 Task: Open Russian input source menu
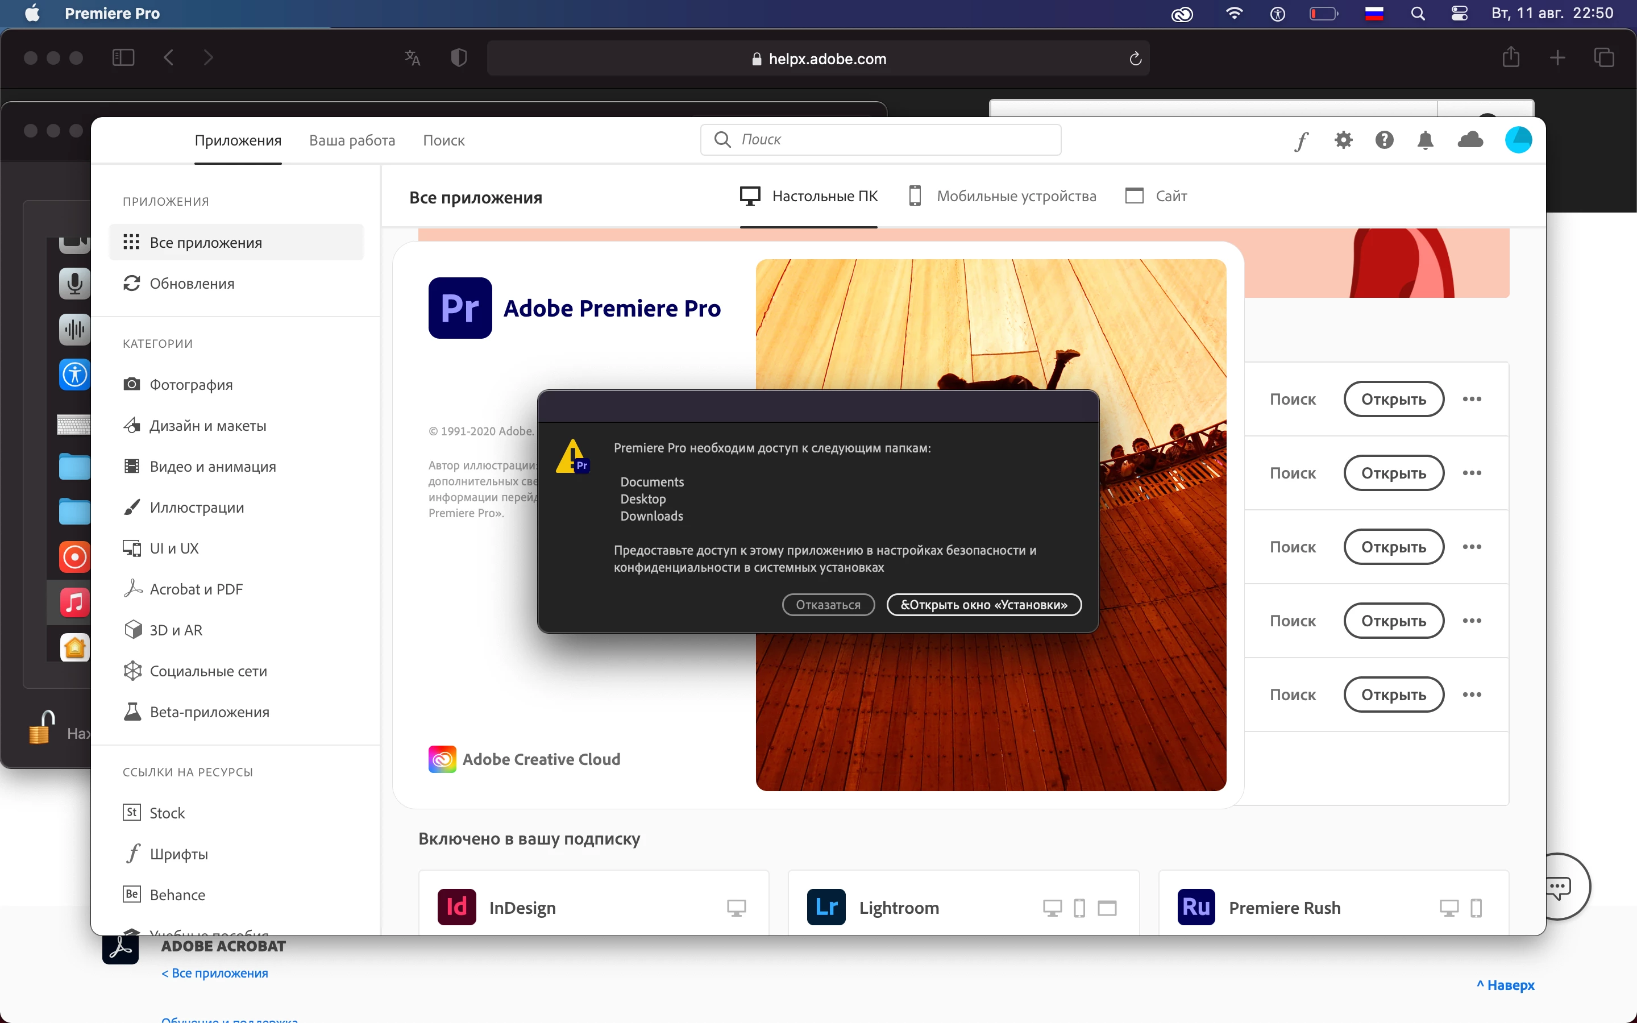(x=1374, y=14)
